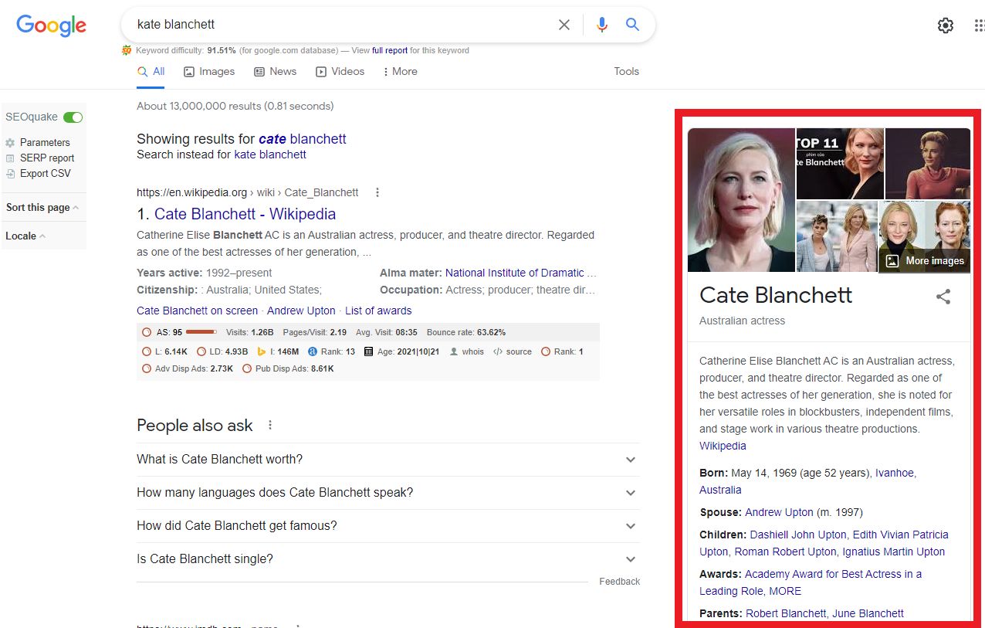This screenshot has width=985, height=628.
Task: Open Dashiell John Upton link
Action: point(798,535)
